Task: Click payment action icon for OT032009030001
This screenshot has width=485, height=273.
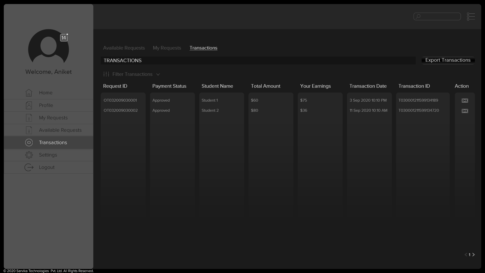Action: coord(465,101)
